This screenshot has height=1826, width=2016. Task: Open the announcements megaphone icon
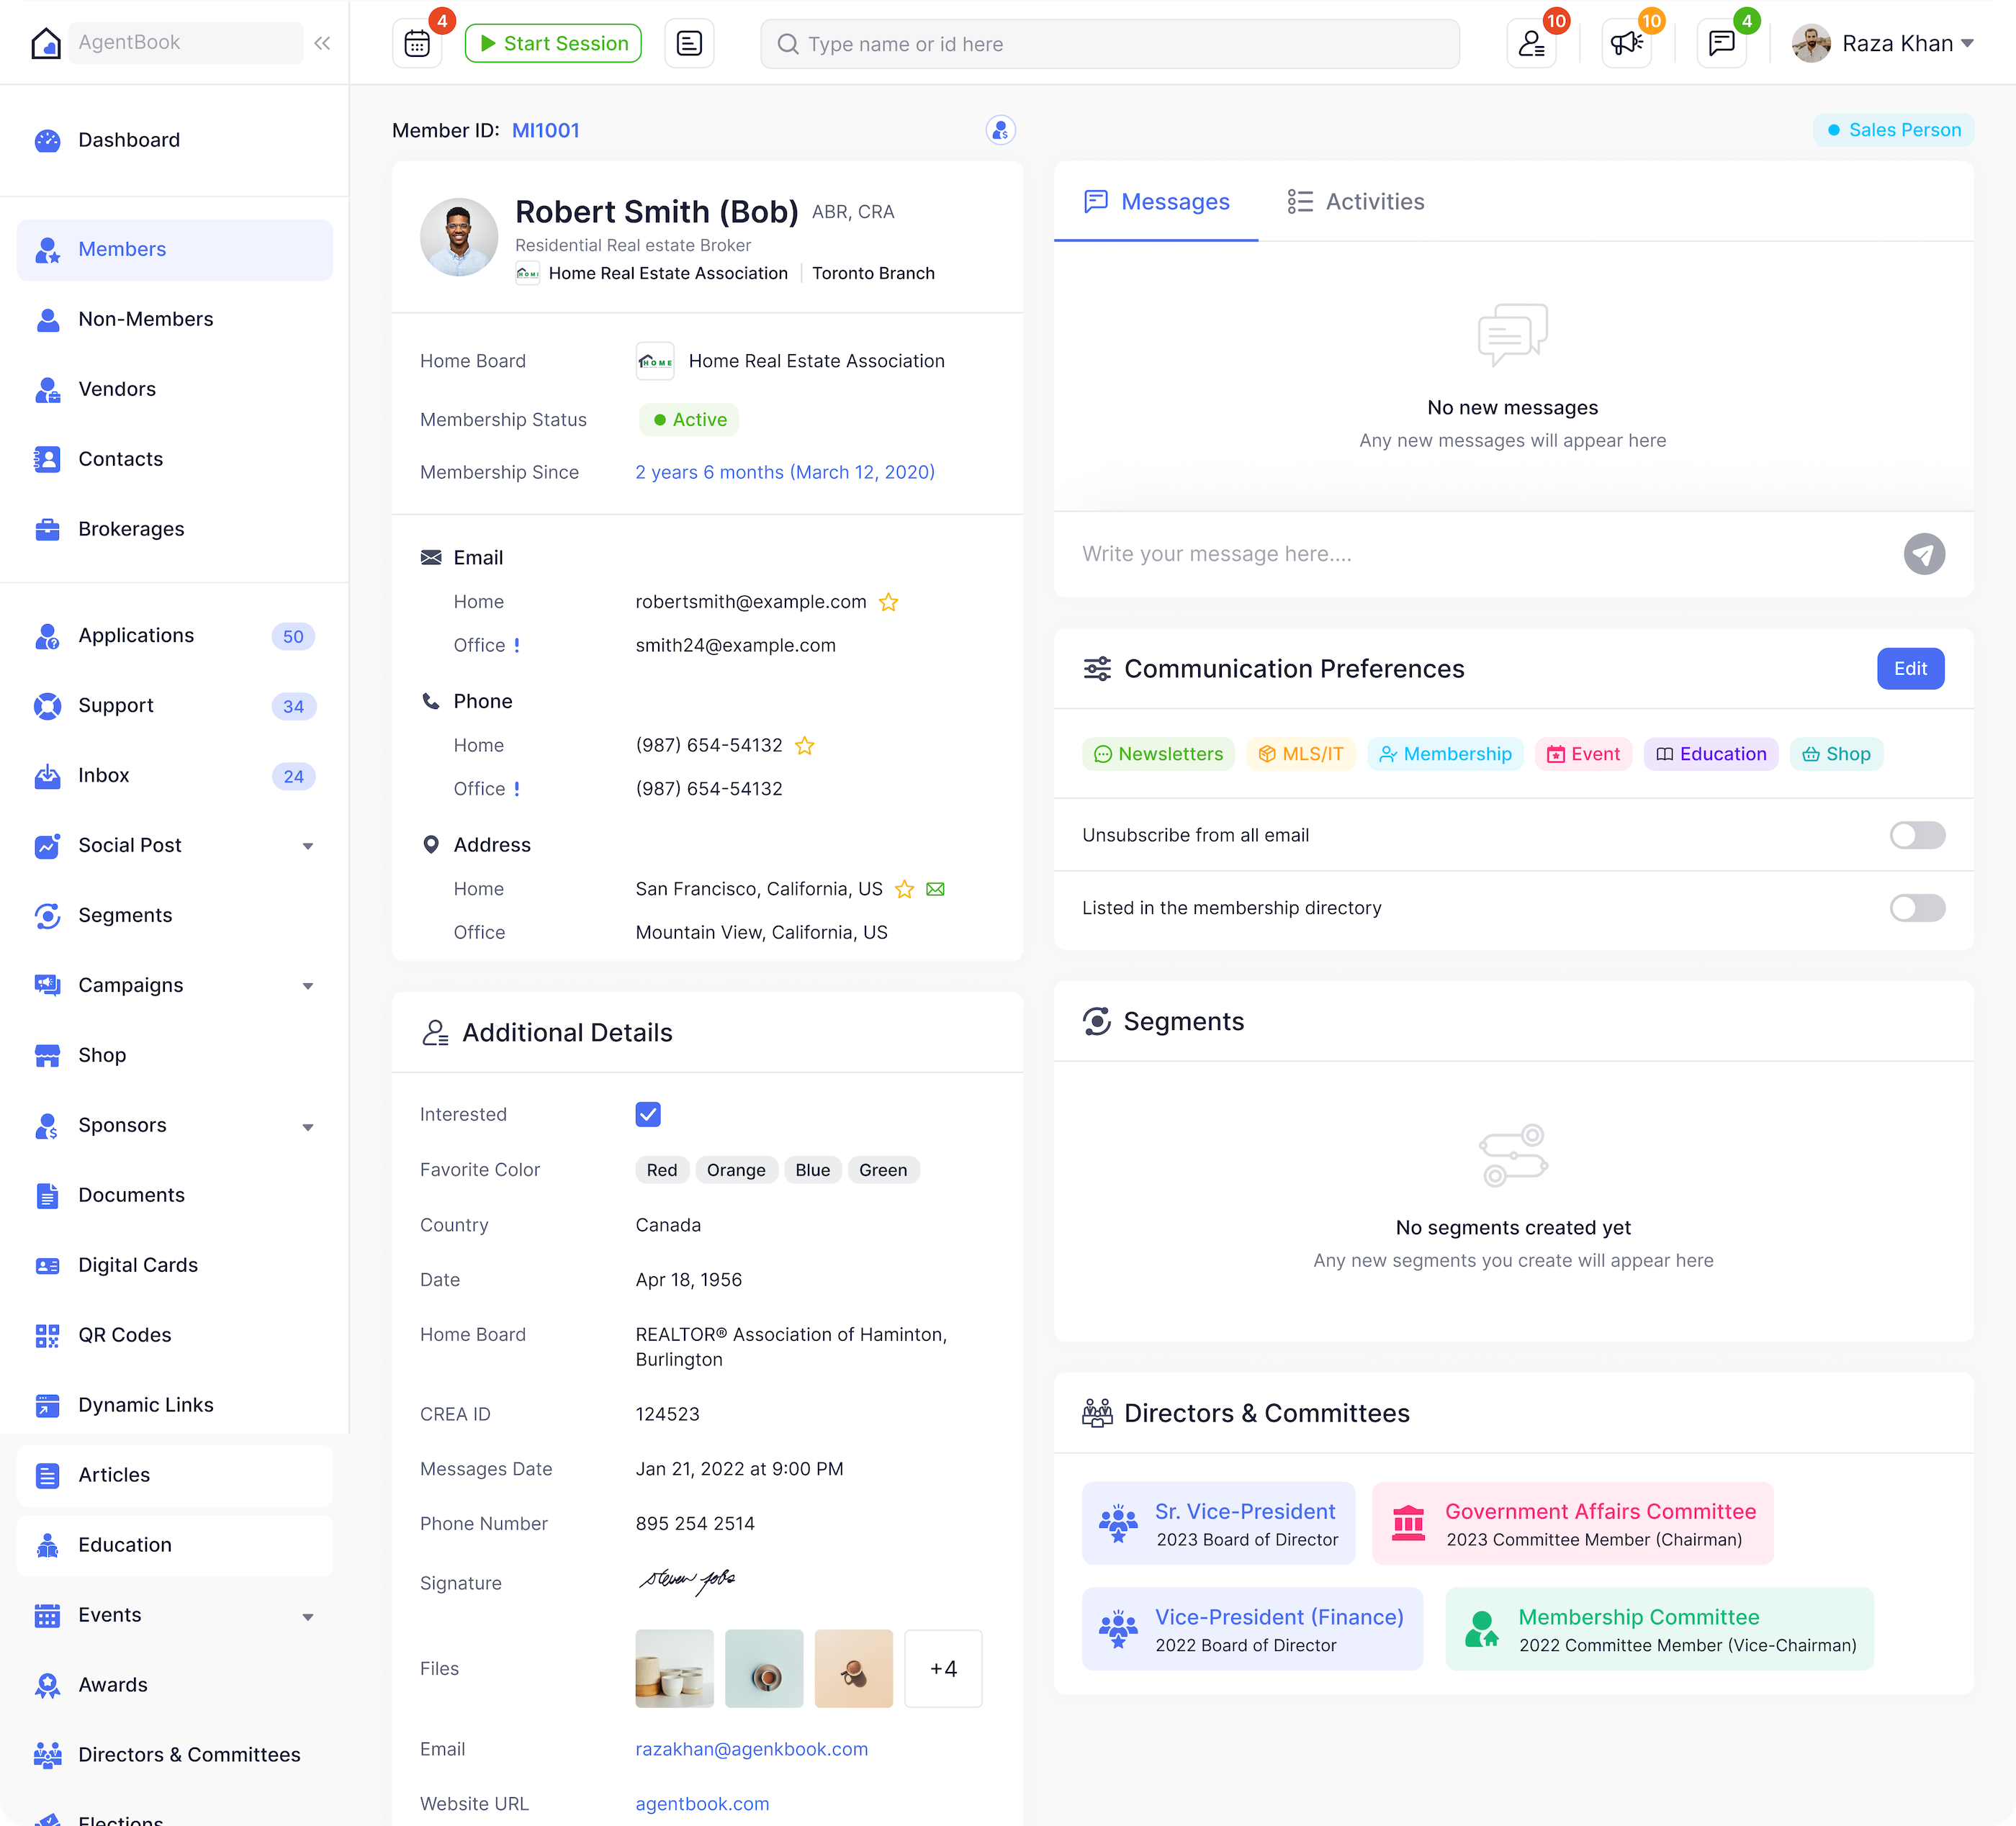tap(1626, 44)
